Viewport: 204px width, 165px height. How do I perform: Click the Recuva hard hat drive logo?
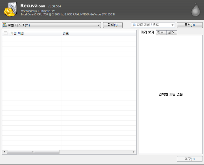pyautogui.click(x=10, y=10)
